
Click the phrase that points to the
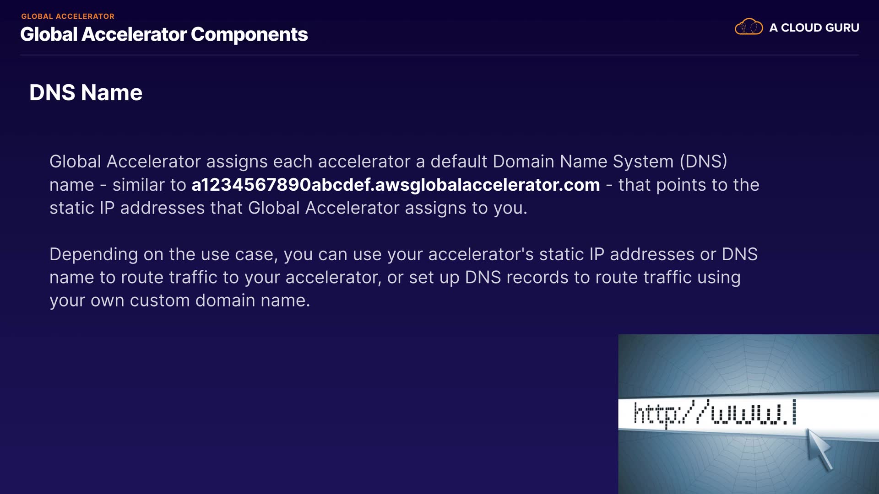click(689, 185)
